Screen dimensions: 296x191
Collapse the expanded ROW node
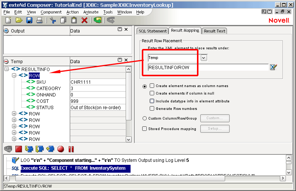(x=14, y=76)
